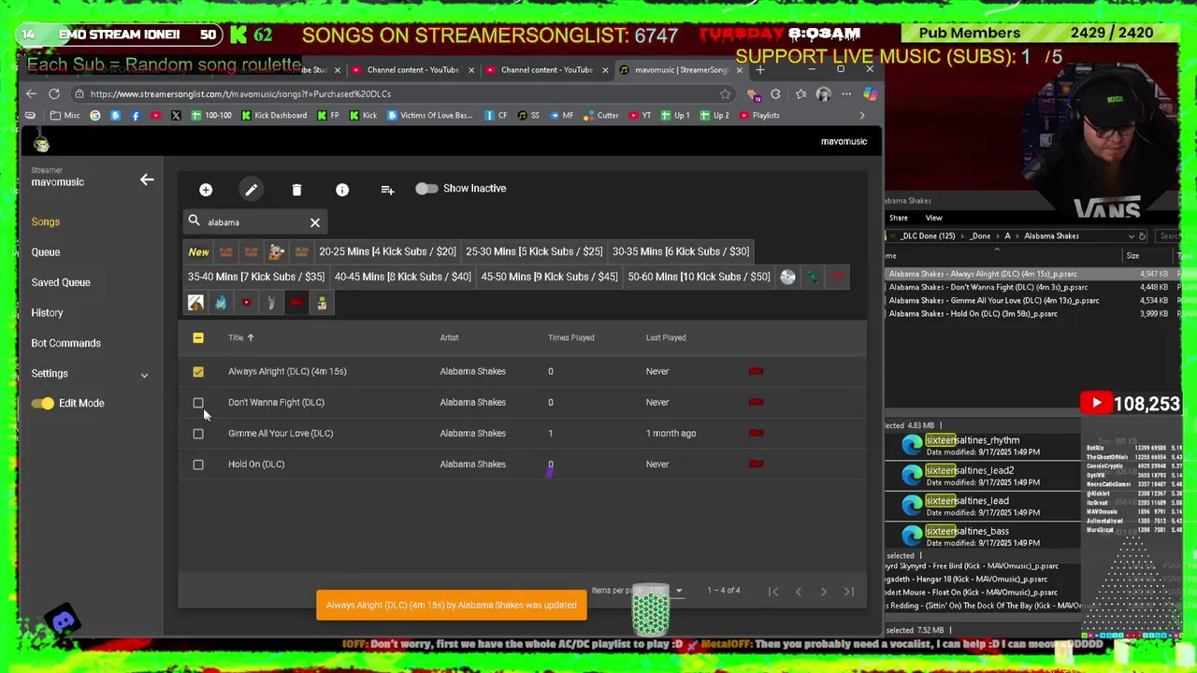The height and width of the screenshot is (673, 1197).
Task: Open the View tab in Explorer
Action: tap(933, 218)
